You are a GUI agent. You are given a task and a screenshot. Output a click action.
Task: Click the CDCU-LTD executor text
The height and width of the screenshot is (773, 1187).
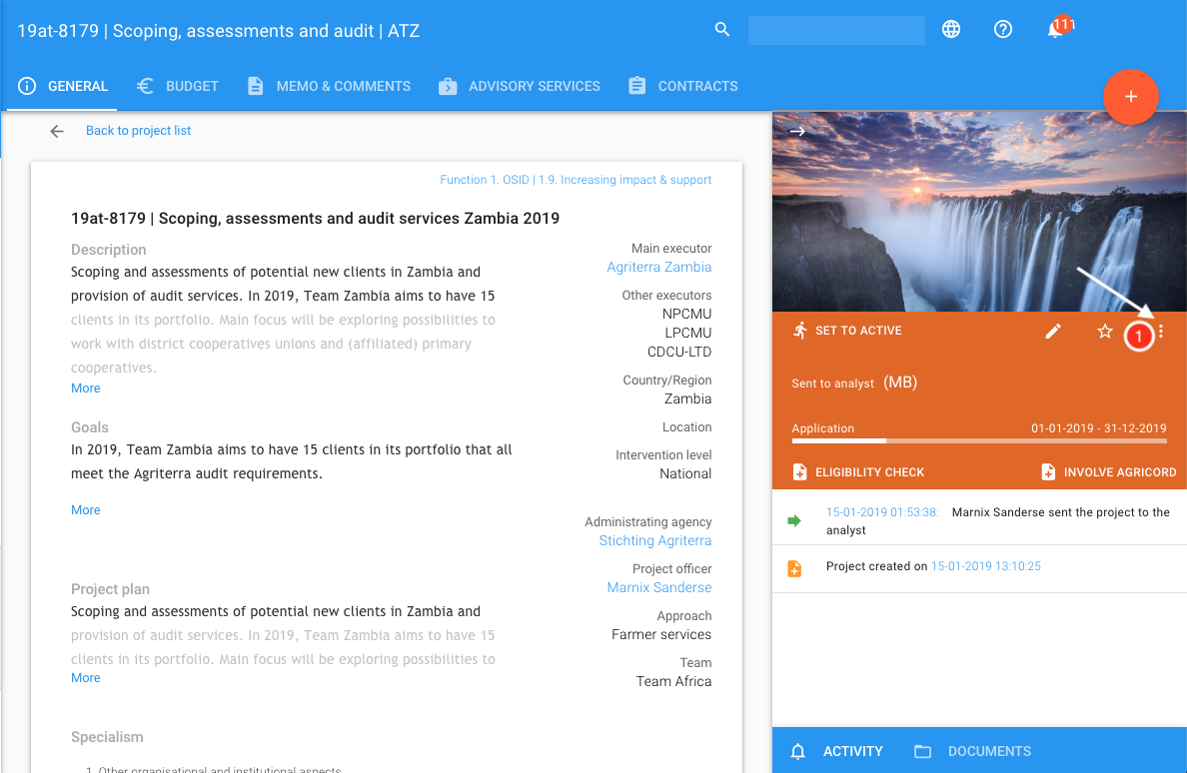(x=679, y=352)
